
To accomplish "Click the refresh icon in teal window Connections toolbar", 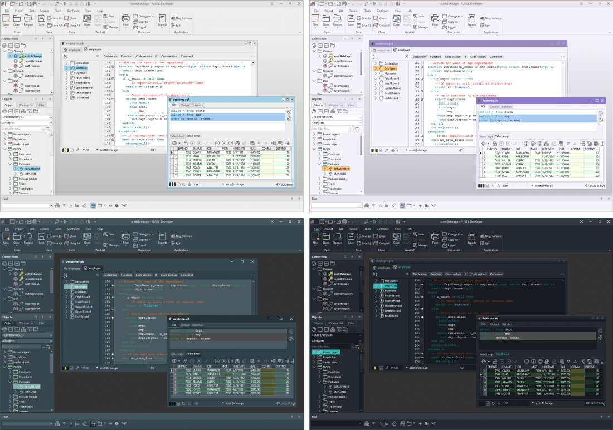I will click(4, 263).
